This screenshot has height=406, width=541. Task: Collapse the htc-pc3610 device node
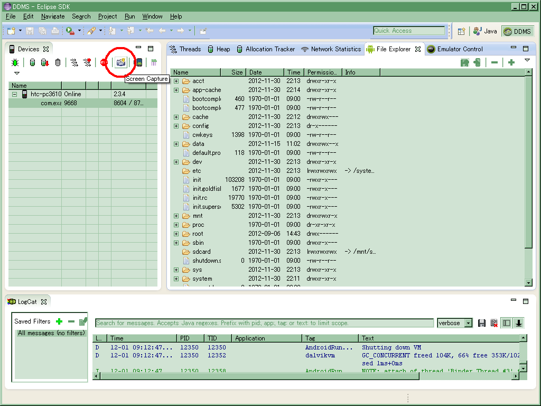(14, 94)
